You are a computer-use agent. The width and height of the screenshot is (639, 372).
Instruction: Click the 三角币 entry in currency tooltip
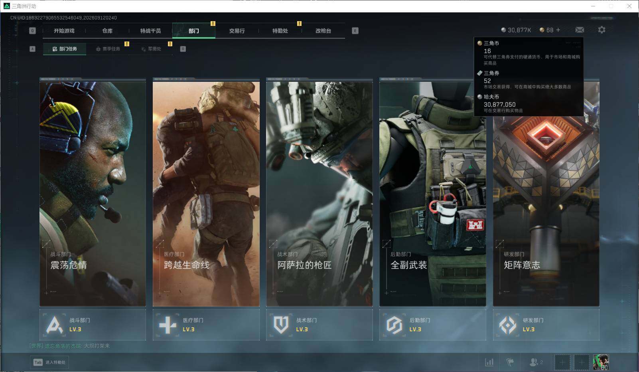point(529,53)
